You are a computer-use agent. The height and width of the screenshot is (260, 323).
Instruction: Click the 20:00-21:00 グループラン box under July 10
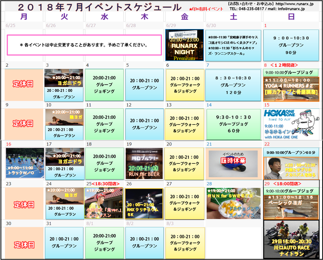(64, 133)
